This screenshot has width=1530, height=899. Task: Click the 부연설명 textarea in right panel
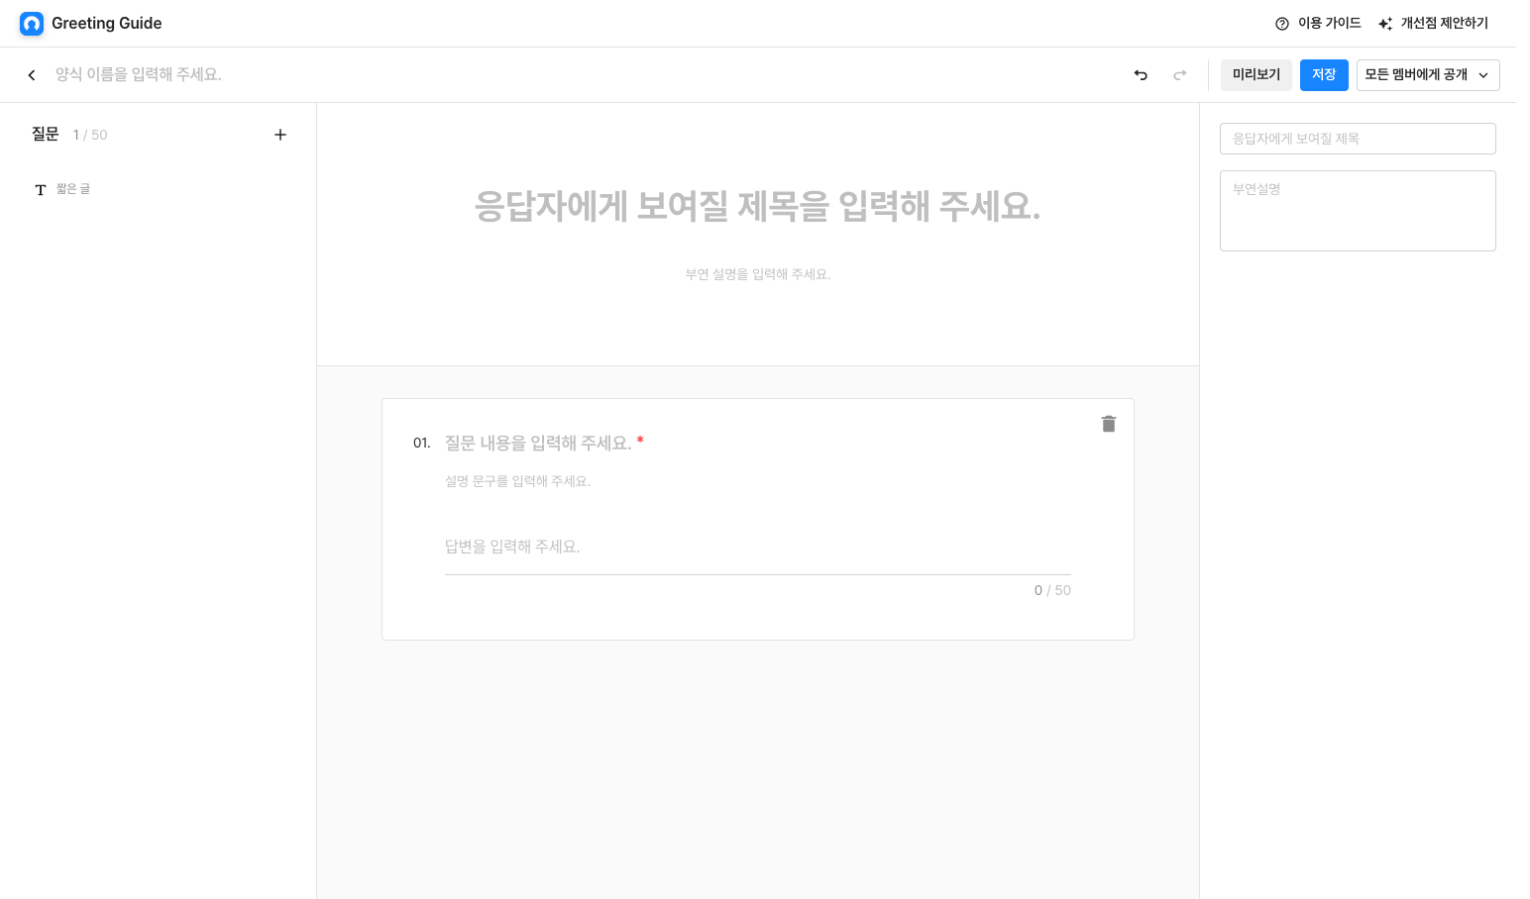[x=1358, y=211]
